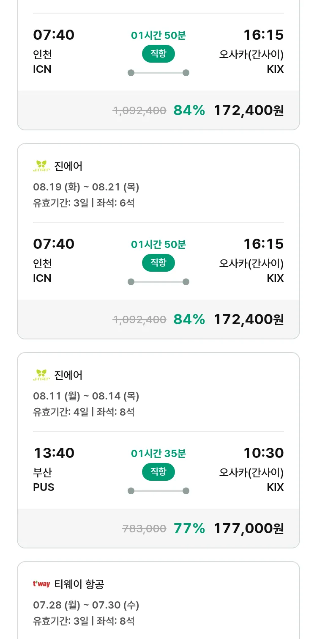Tap the 08.19 (화) ~ 08.21 (목) date range
Viewport: 317px width, 639px height.
click(86, 187)
